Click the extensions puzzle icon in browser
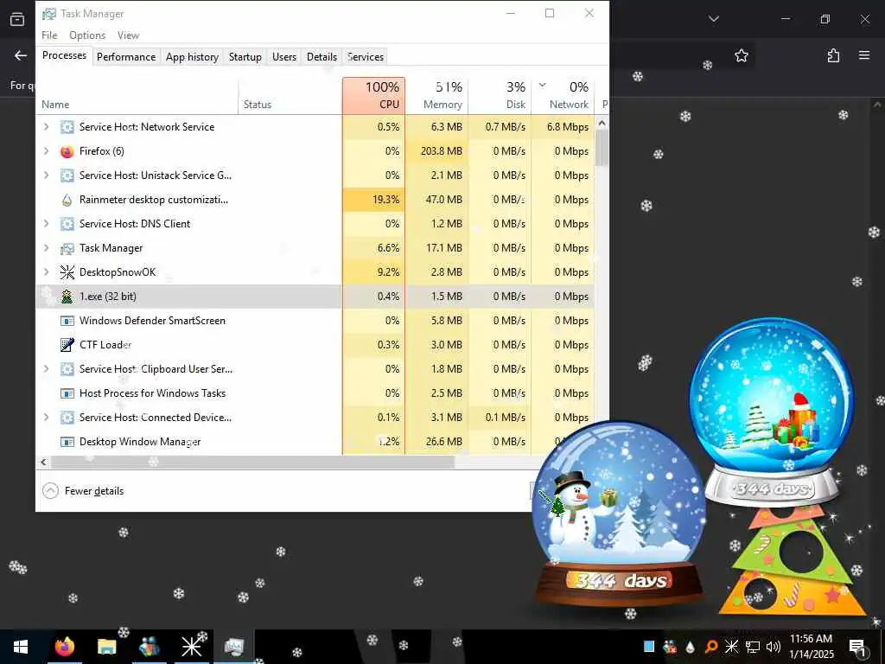Viewport: 885px width, 664px height. pyautogui.click(x=833, y=55)
